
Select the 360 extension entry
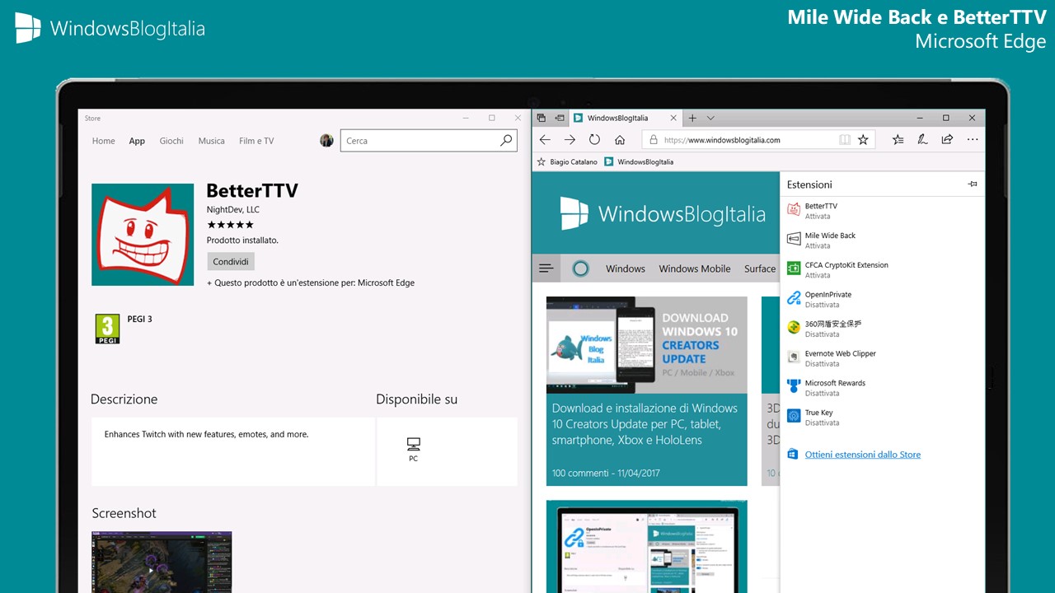(882, 329)
